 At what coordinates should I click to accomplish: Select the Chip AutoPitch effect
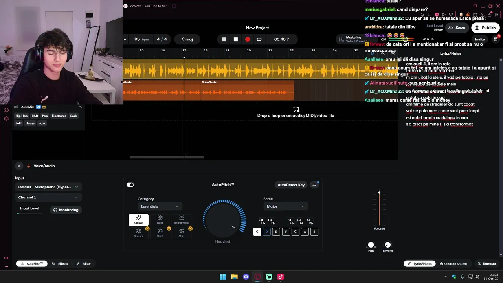pyautogui.click(x=181, y=233)
